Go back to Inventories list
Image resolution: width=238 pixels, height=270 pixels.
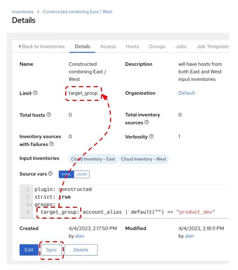[x=42, y=46]
